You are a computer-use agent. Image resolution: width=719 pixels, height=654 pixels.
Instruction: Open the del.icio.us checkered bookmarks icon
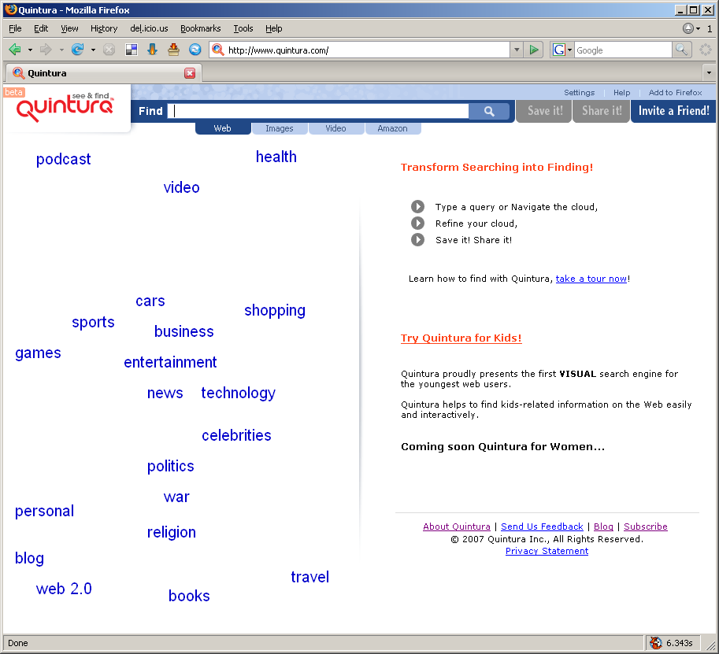click(x=132, y=50)
